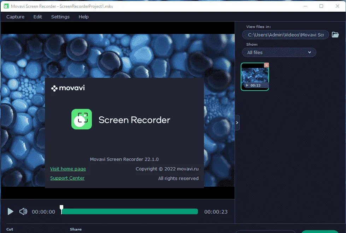This screenshot has width=346, height=233.
Task: Open the folder browse icon
Action: click(335, 35)
